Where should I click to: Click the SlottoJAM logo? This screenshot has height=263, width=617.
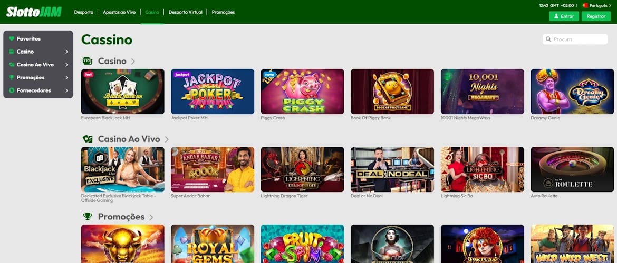click(x=34, y=12)
